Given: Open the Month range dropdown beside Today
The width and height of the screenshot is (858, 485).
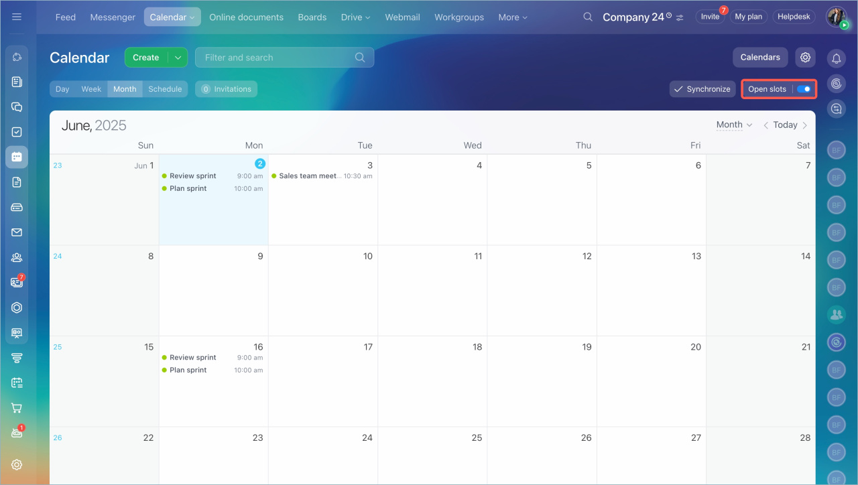Looking at the screenshot, I should (x=734, y=125).
